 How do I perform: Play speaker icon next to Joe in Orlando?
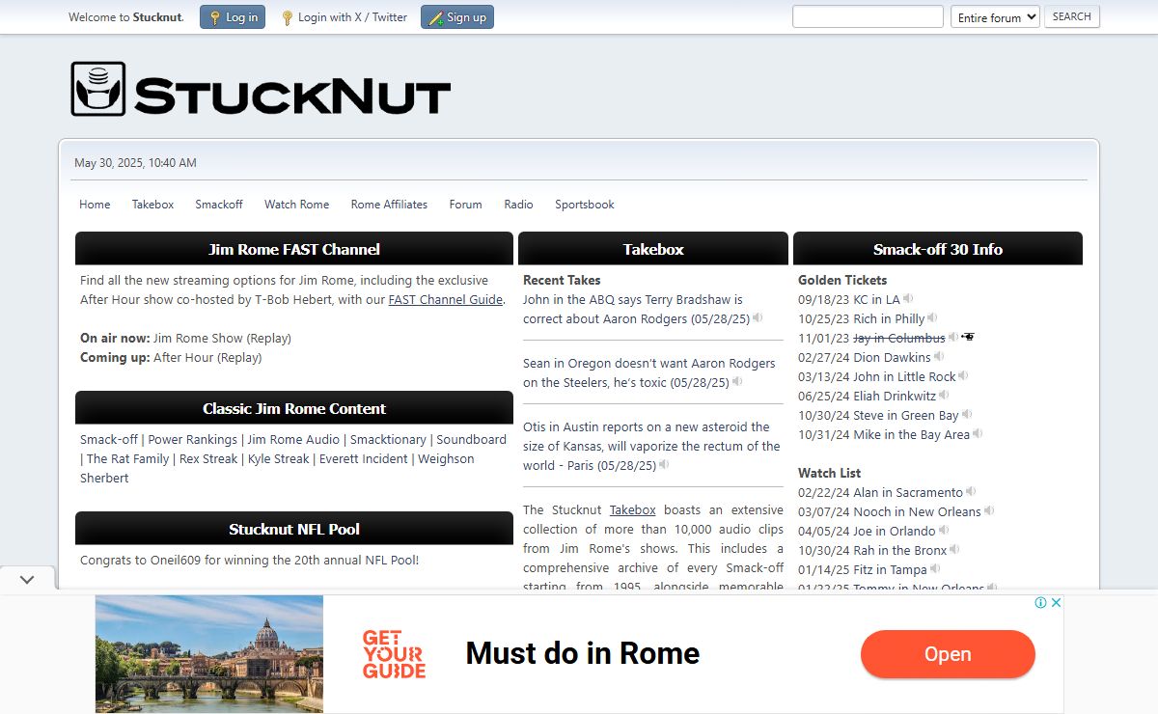pyautogui.click(x=943, y=531)
